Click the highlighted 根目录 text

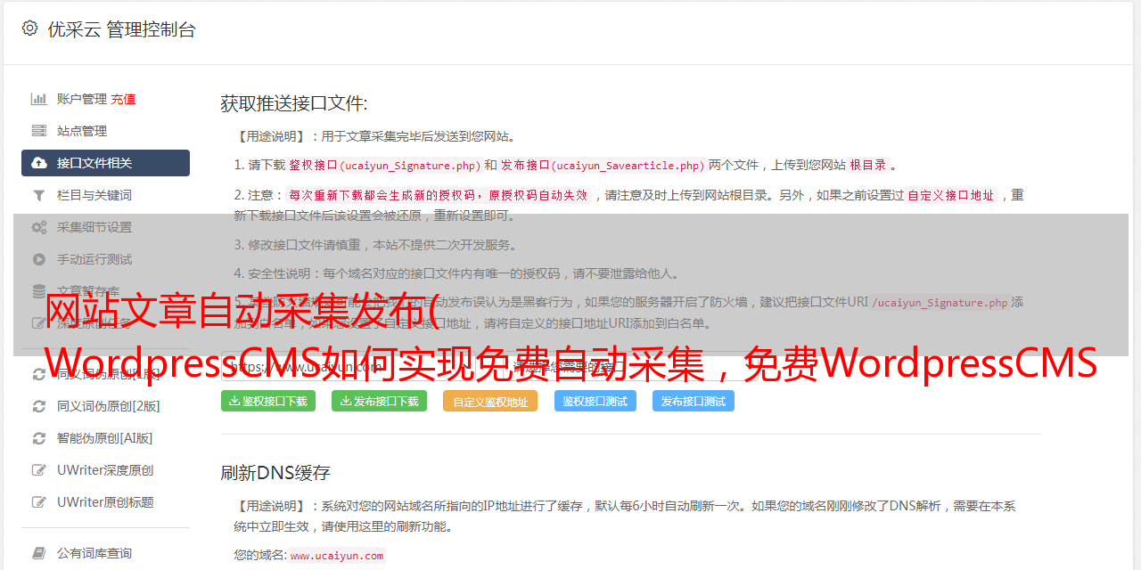[868, 165]
